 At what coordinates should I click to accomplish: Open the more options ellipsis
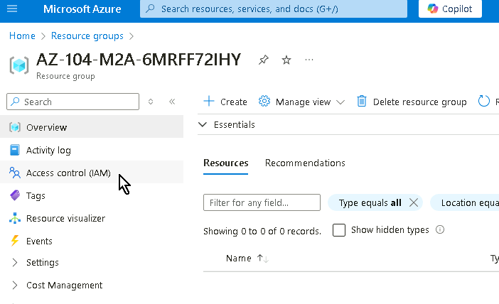tap(309, 60)
